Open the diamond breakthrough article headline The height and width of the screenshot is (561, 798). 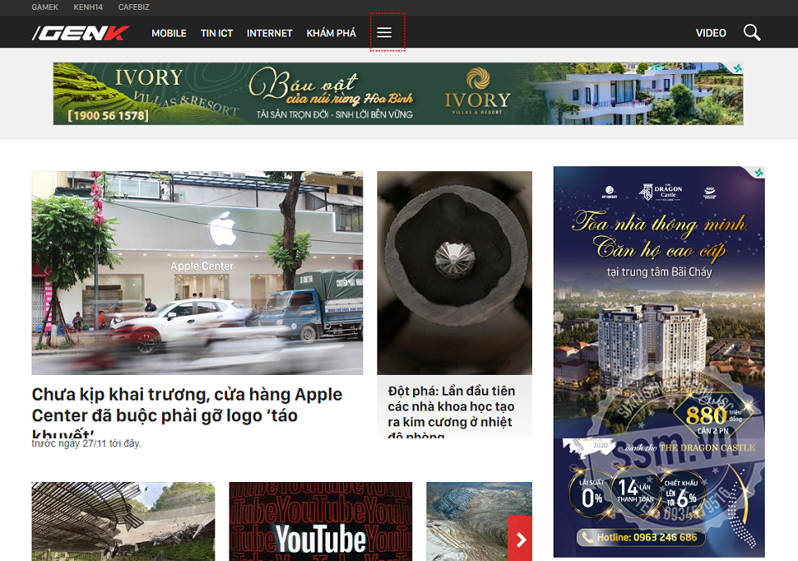[451, 406]
